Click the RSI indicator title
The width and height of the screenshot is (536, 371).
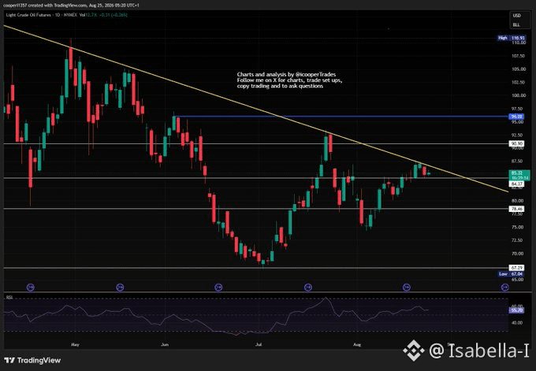click(9, 298)
